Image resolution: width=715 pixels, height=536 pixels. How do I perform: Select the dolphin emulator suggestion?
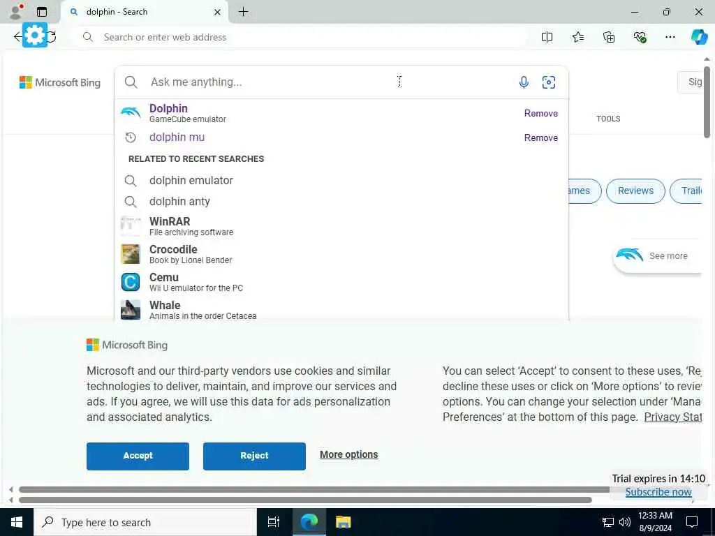341,181
